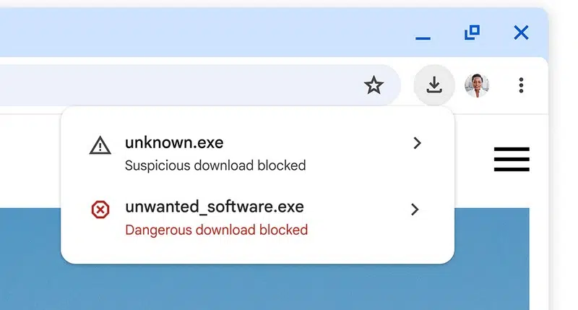Restore down the browser window
The height and width of the screenshot is (310, 578).
click(x=472, y=33)
